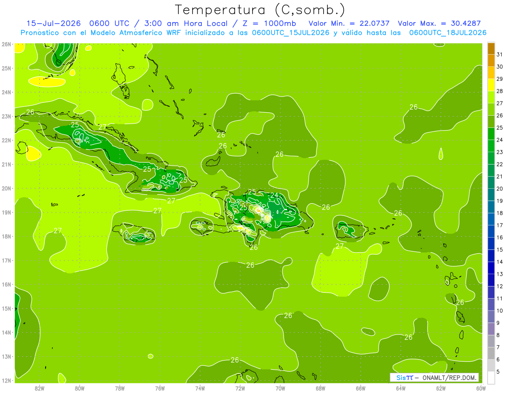Click the latitude axis label 12N
The width and height of the screenshot is (511, 394).
coord(6,380)
